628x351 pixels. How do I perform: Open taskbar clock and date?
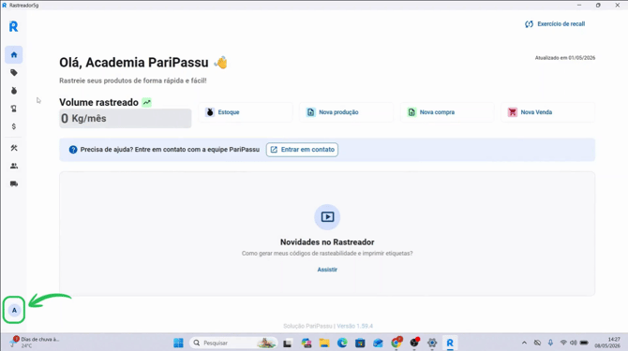(x=607, y=343)
